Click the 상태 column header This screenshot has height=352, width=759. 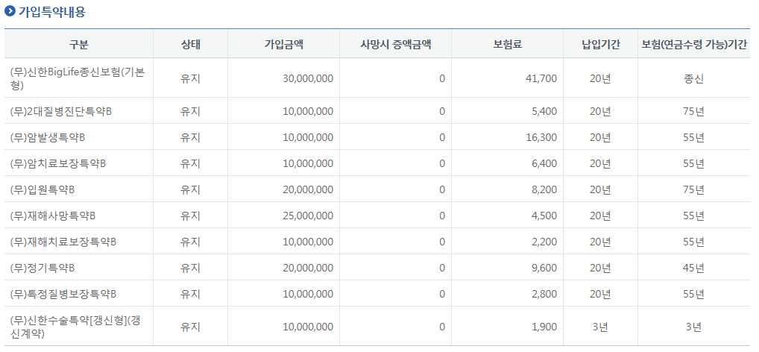(x=190, y=44)
